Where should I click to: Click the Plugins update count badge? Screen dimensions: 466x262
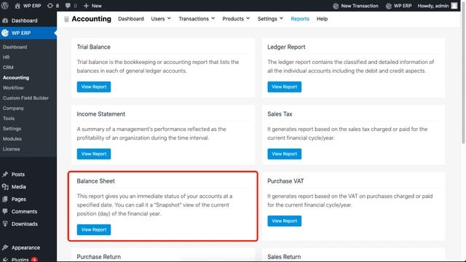34,259
